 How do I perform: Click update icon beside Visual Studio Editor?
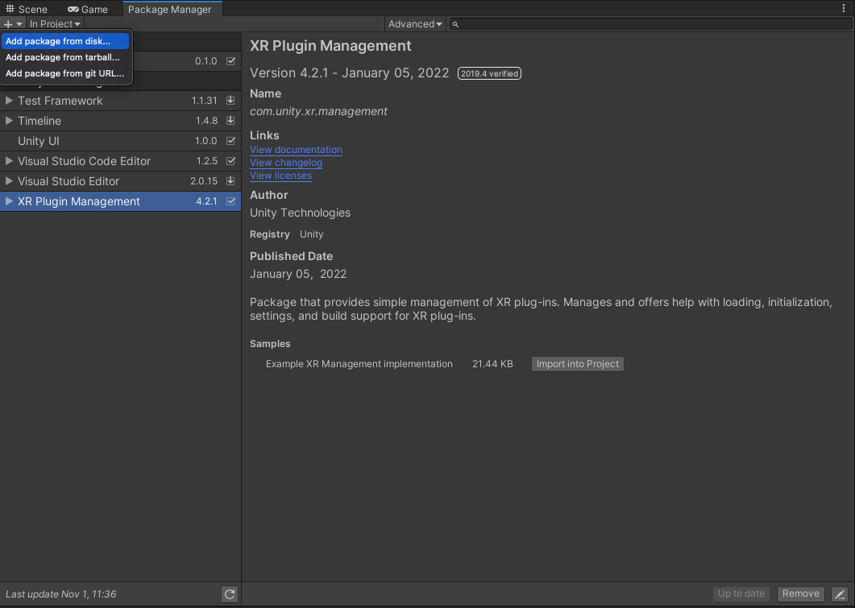pos(231,181)
